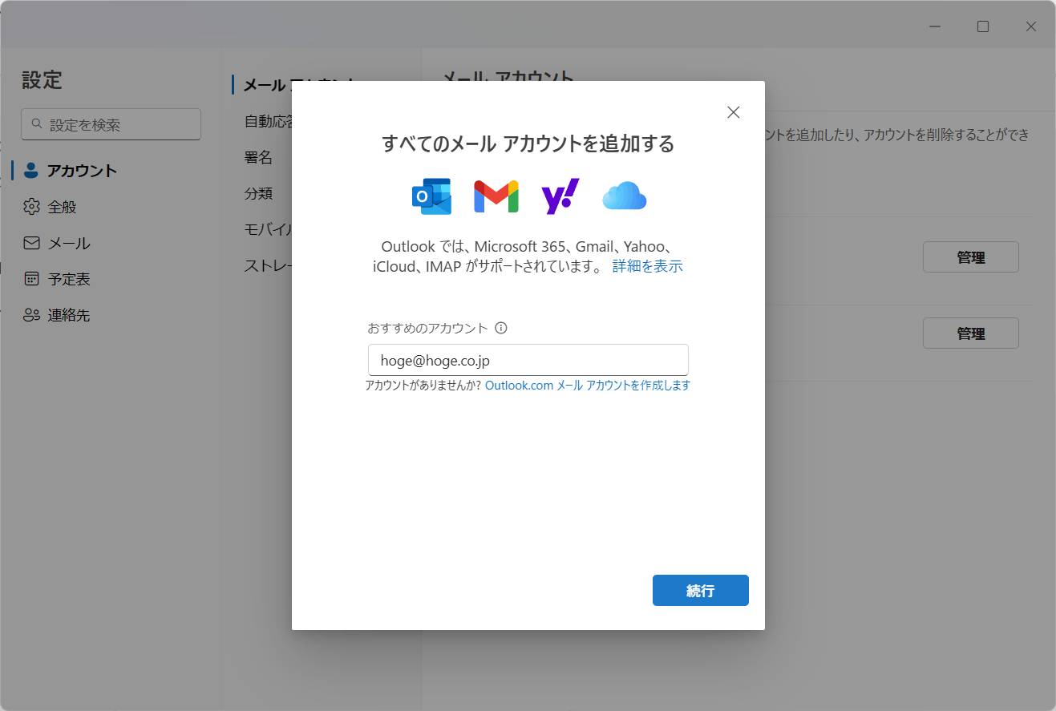Focus the hoge@hoge.co.jp email field
The height and width of the screenshot is (711, 1056).
(x=528, y=360)
